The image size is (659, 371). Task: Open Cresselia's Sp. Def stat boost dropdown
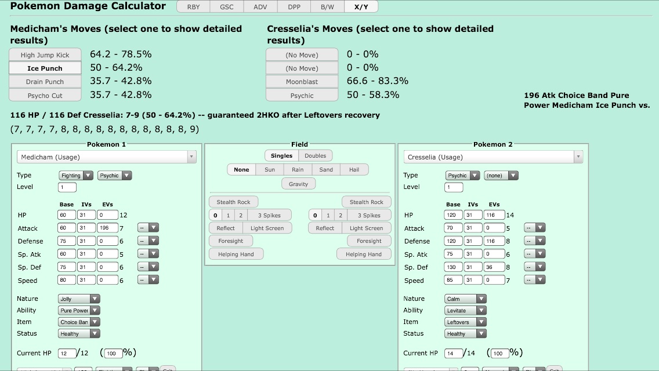[x=535, y=267]
